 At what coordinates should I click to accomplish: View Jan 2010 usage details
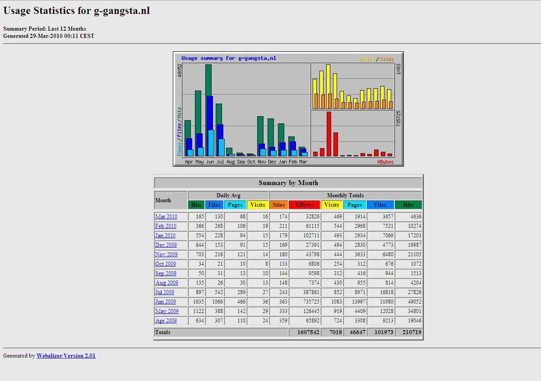(165, 236)
